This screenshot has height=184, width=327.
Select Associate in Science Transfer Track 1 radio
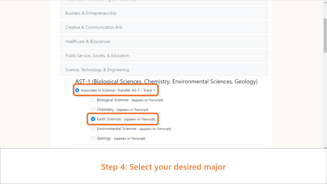[x=77, y=90]
